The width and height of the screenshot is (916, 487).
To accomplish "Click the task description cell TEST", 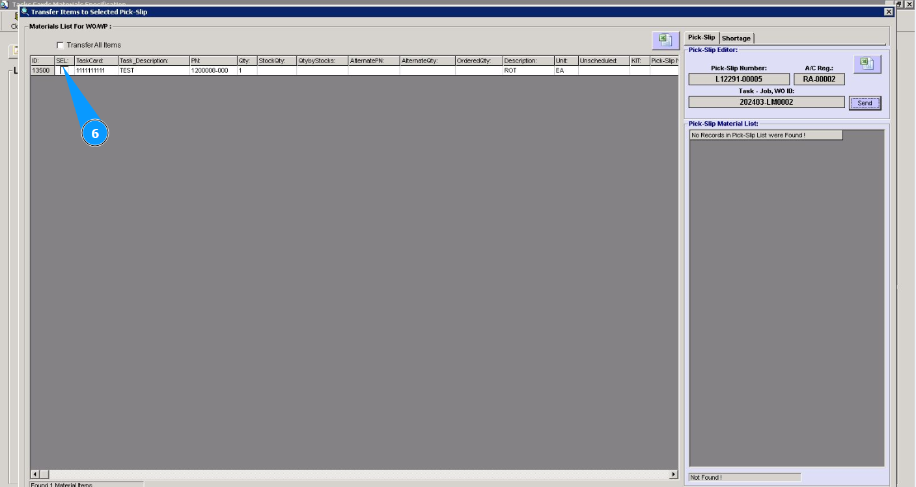I will tap(154, 70).
